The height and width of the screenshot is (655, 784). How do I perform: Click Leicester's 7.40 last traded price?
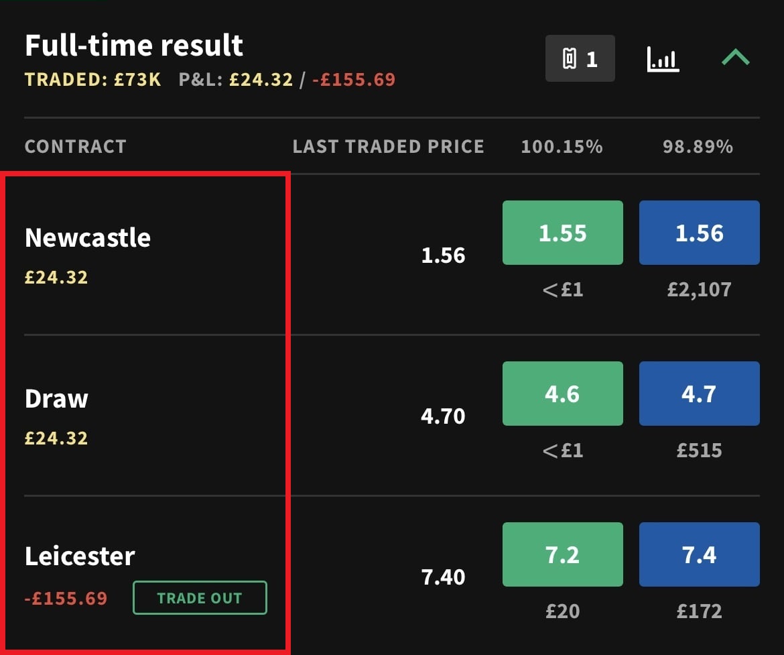[443, 577]
